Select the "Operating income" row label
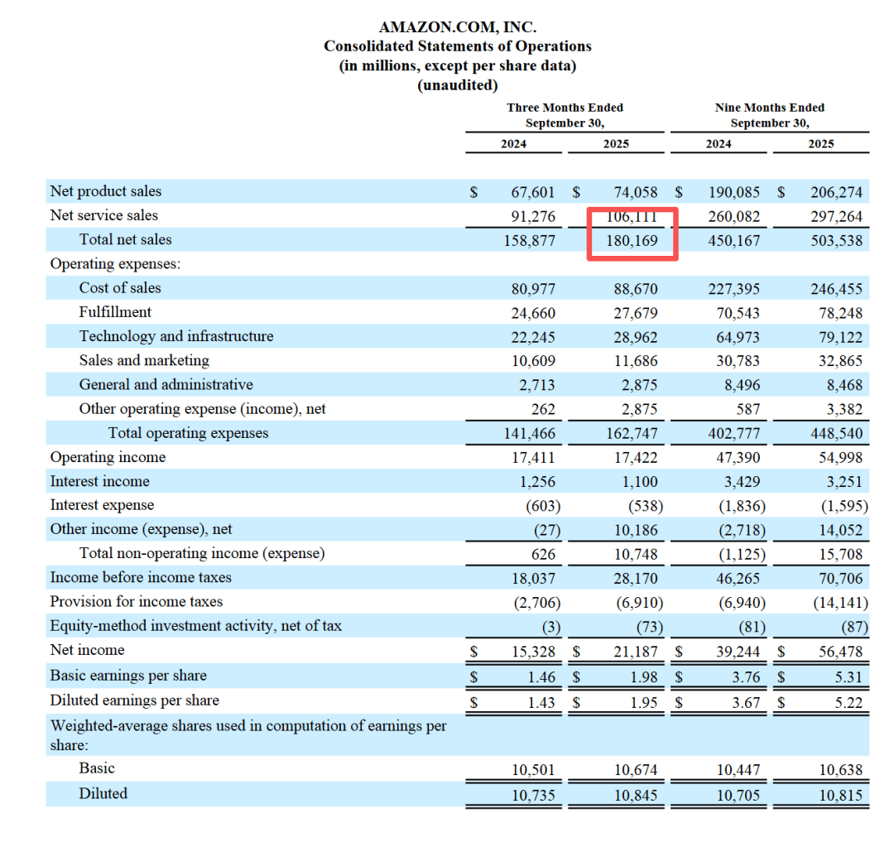The width and height of the screenshot is (894, 857). 108,457
